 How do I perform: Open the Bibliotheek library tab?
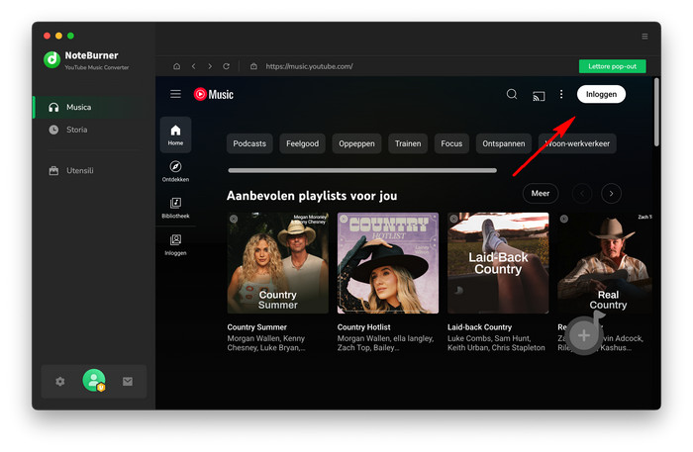[175, 208]
